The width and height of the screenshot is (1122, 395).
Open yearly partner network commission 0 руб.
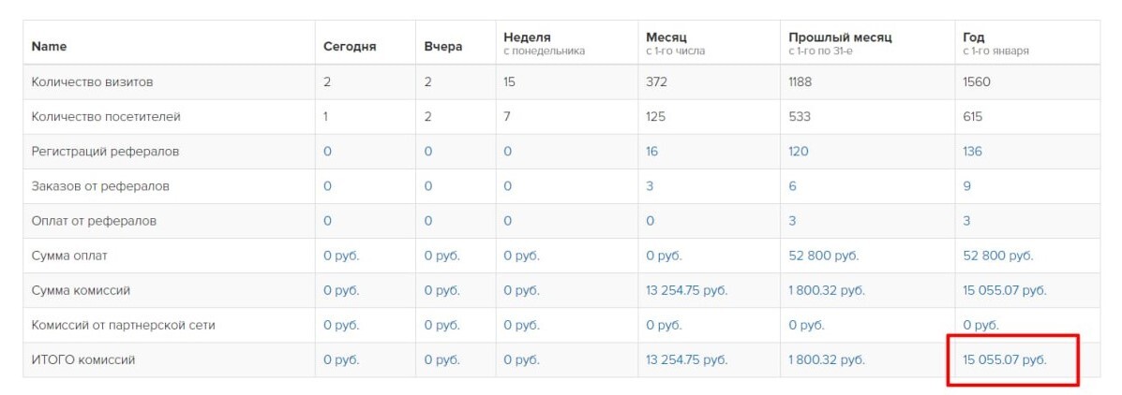[x=981, y=325]
